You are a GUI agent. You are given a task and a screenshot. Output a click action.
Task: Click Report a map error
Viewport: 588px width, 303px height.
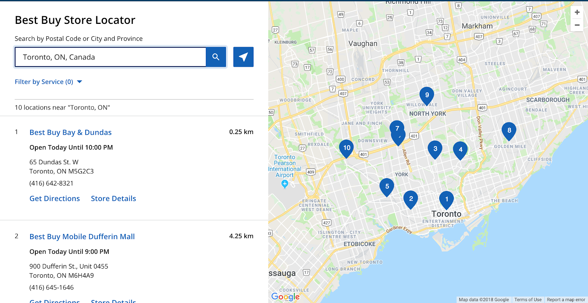(566, 300)
